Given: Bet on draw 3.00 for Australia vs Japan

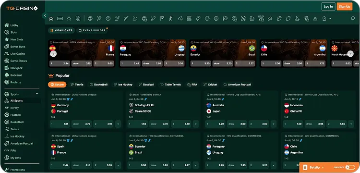Looking at the screenshot, I should pyautogui.click(x=237, y=124).
